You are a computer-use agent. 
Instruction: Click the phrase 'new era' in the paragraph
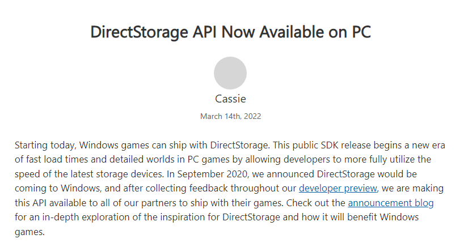(427, 145)
